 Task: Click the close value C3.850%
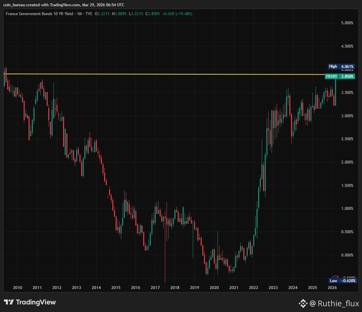tap(153, 13)
